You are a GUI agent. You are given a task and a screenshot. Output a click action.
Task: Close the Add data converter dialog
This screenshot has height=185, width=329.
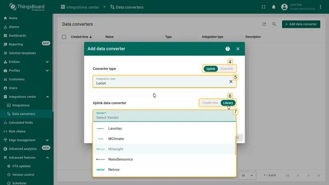[238, 49]
